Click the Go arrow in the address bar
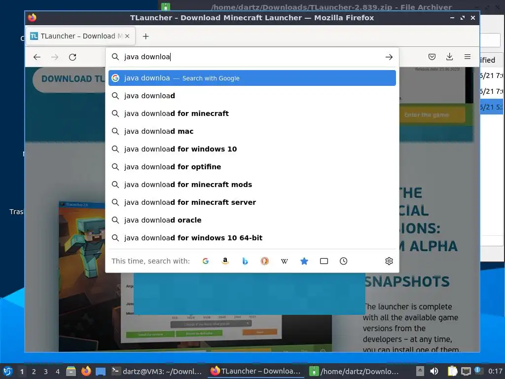 pyautogui.click(x=389, y=57)
